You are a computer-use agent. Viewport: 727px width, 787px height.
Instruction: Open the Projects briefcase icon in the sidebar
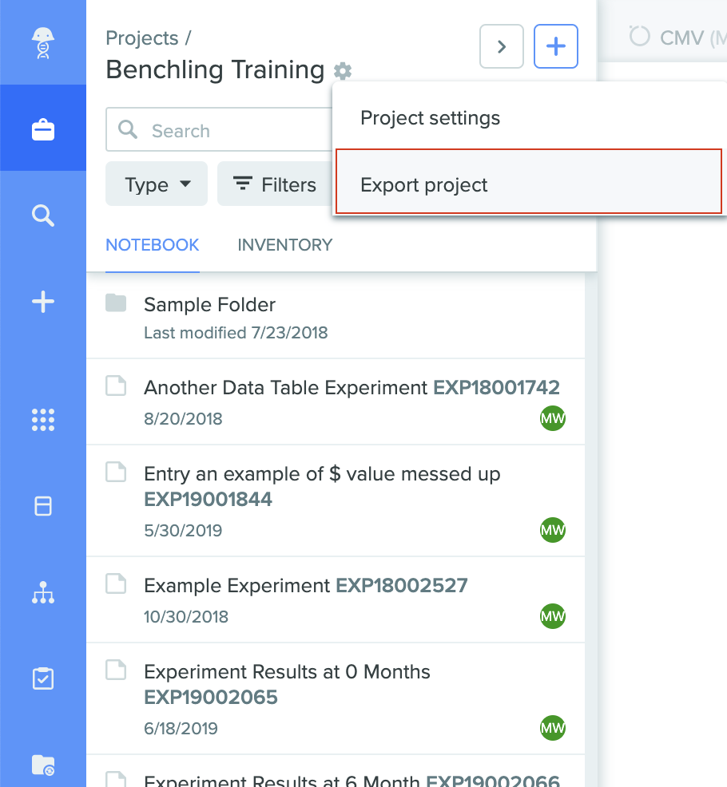[42, 129]
